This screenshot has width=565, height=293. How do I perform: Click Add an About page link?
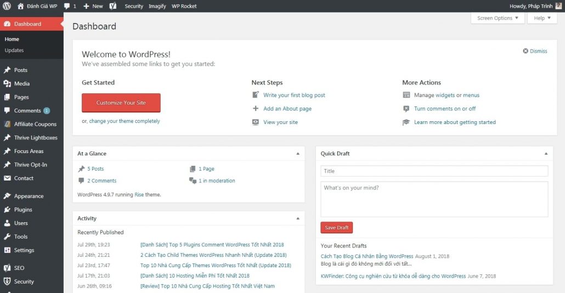[x=287, y=109]
